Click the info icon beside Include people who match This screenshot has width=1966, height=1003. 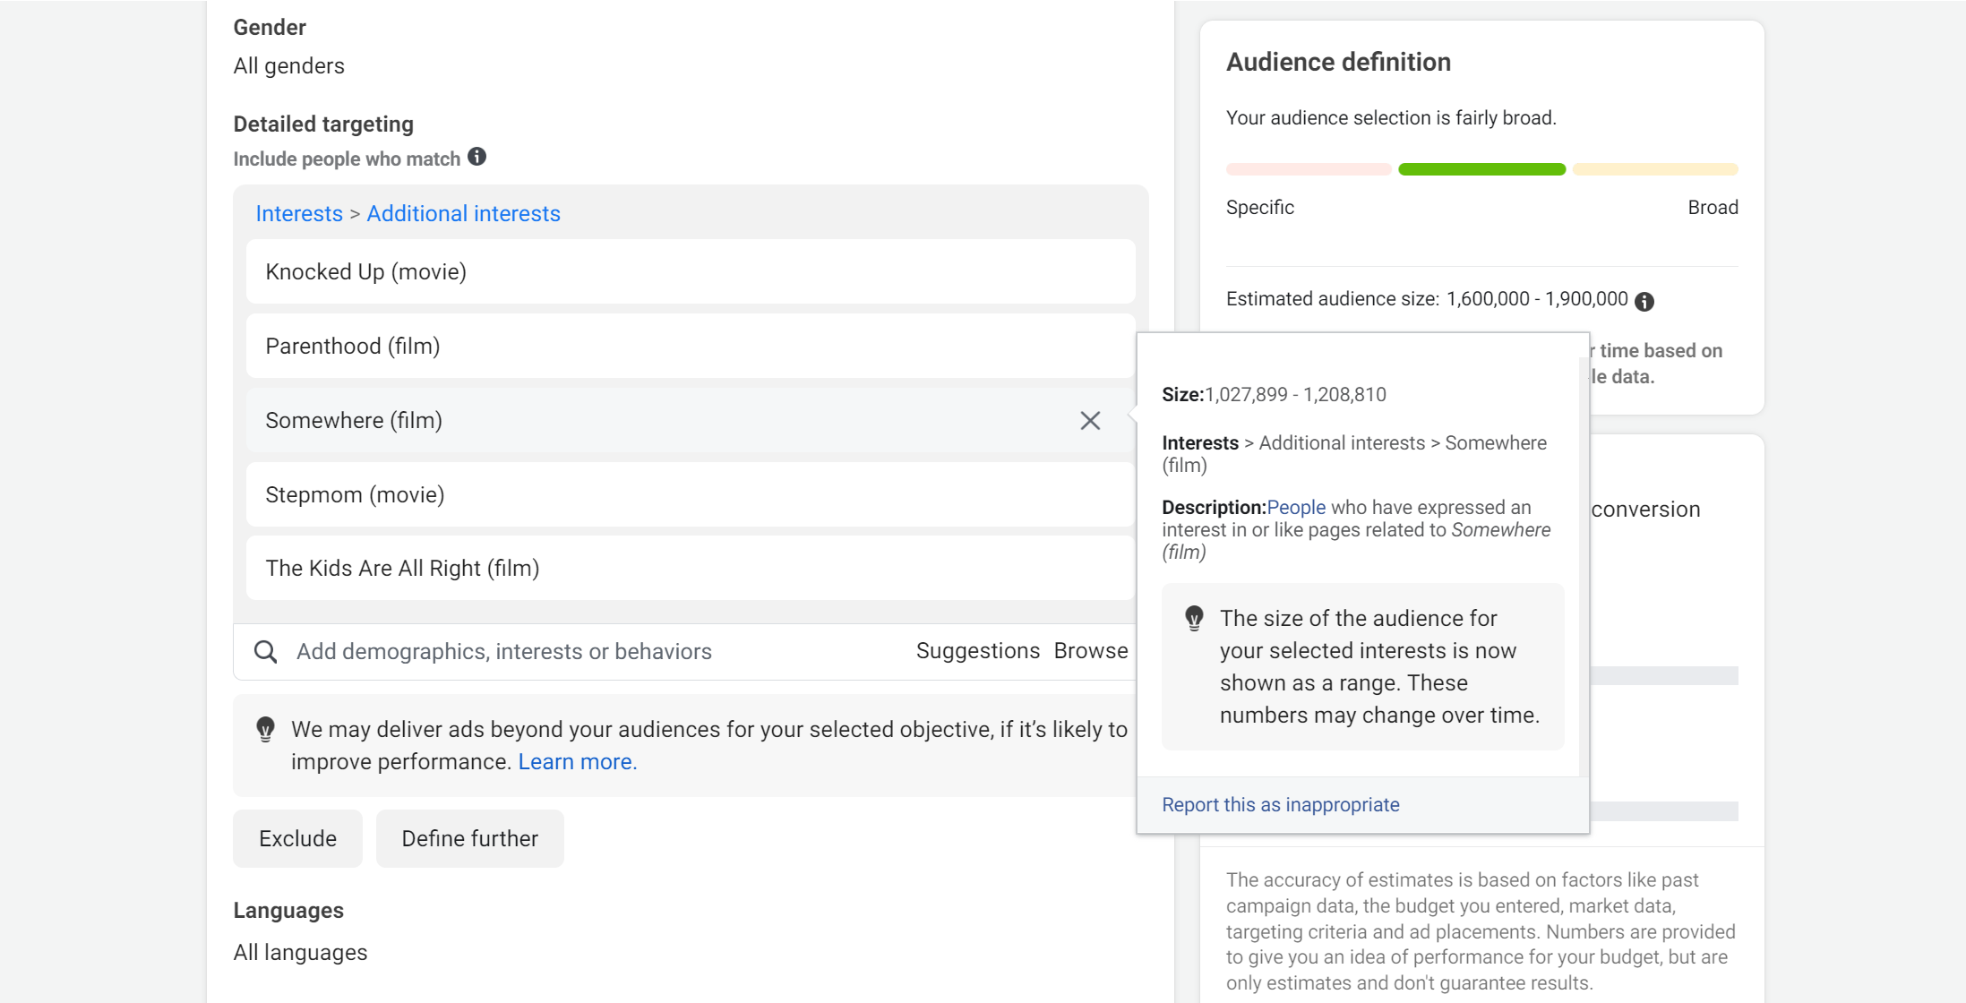pyautogui.click(x=477, y=157)
